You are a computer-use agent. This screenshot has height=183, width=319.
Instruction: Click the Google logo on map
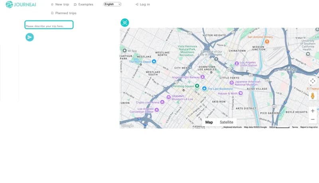coord(127,126)
